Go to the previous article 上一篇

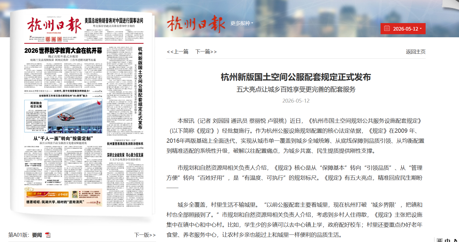(x=177, y=52)
